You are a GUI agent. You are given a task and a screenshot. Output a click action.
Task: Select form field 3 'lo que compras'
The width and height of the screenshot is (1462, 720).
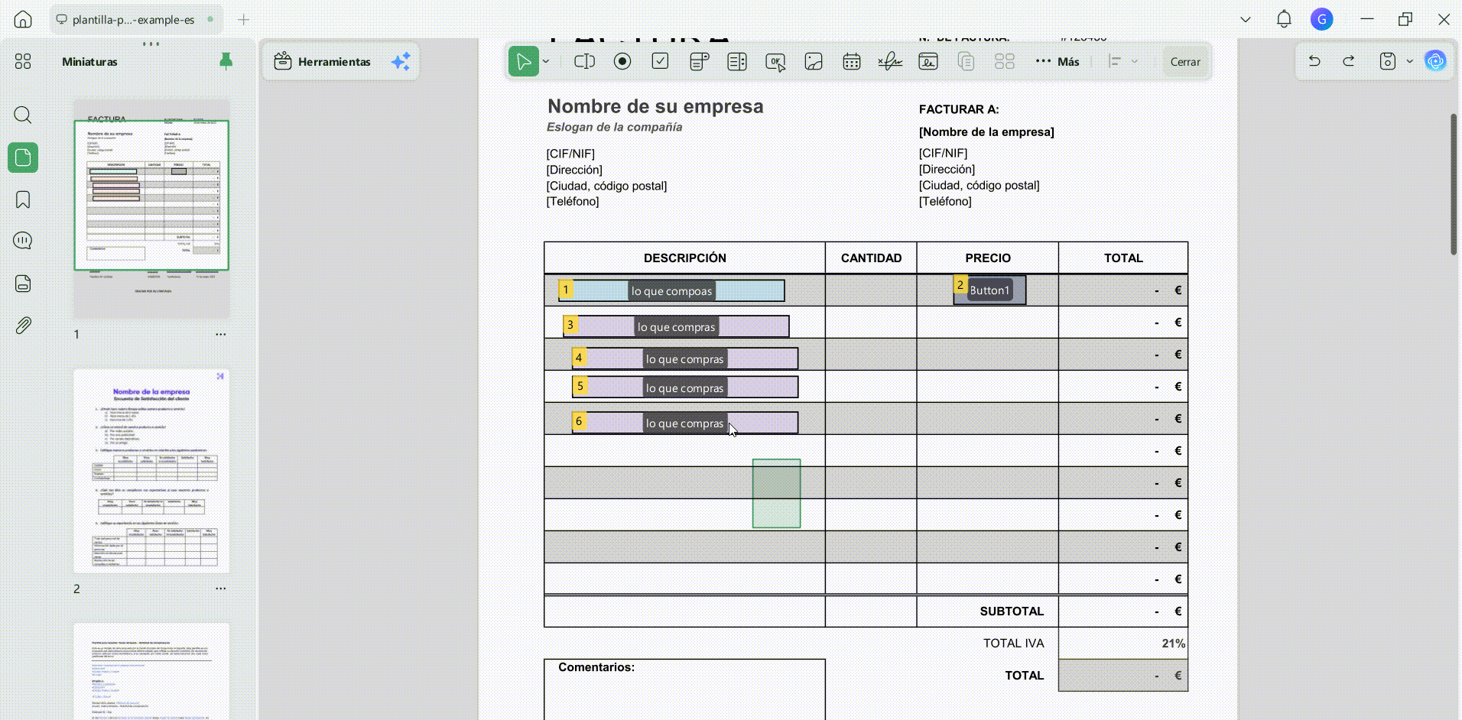(x=676, y=326)
